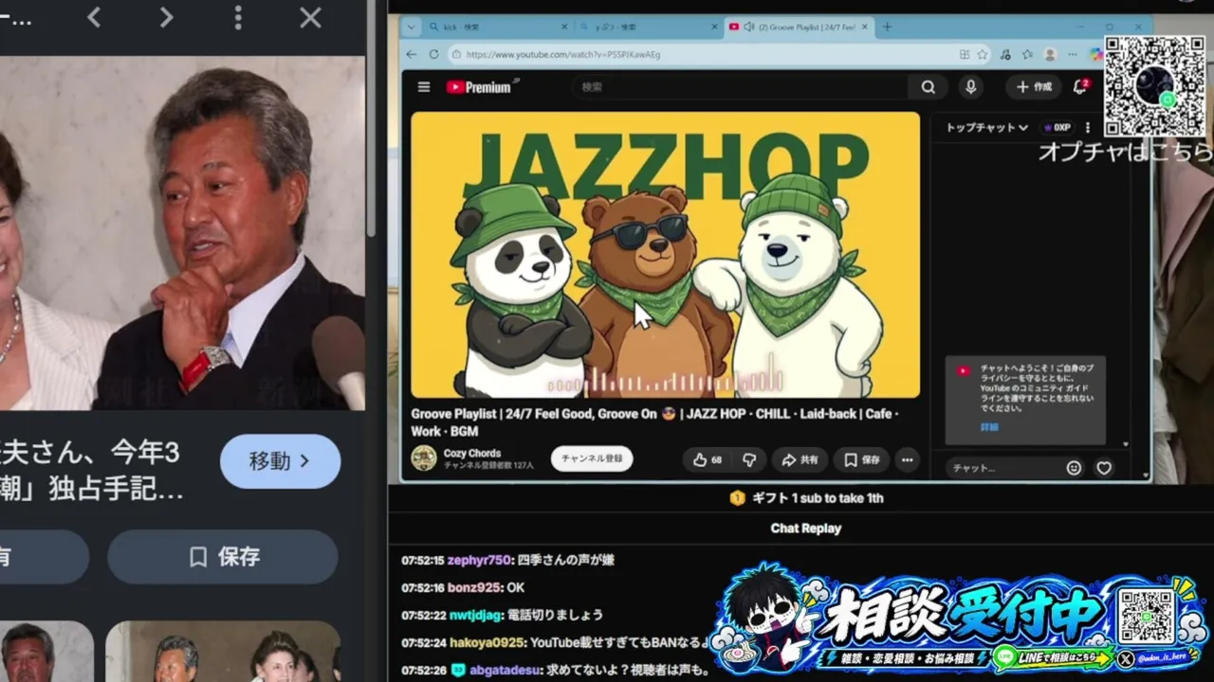Viewport: 1214px width, 682px height.
Task: Open the browser music/media icon
Action: click(x=1005, y=55)
